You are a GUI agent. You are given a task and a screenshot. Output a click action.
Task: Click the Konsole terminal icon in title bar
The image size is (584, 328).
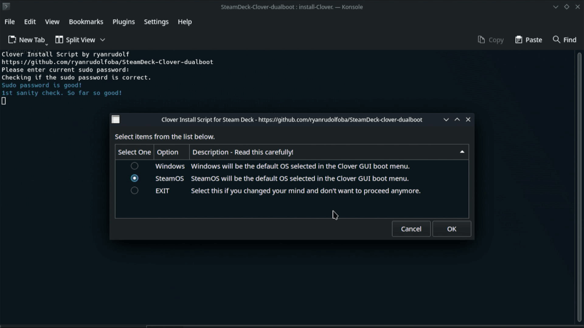(6, 7)
